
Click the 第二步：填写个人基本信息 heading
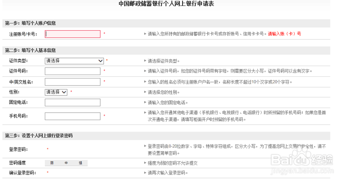tap(30, 50)
